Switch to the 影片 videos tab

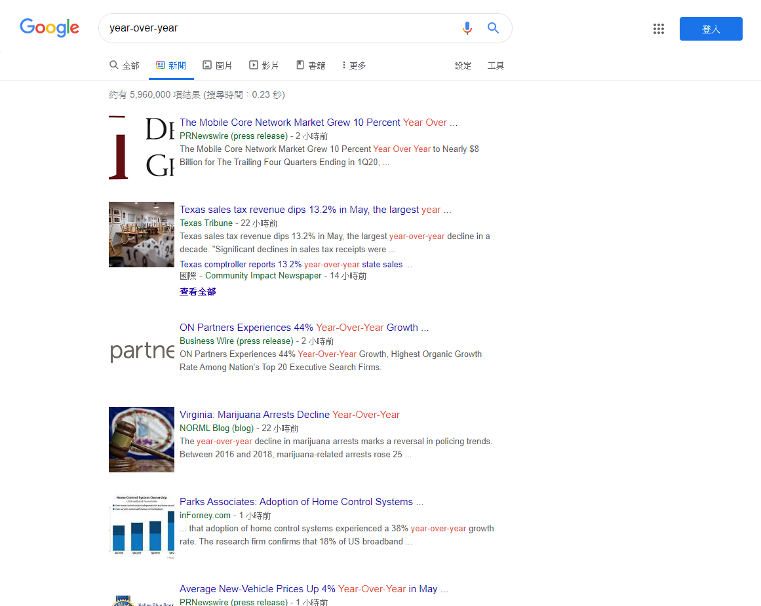[x=264, y=66]
